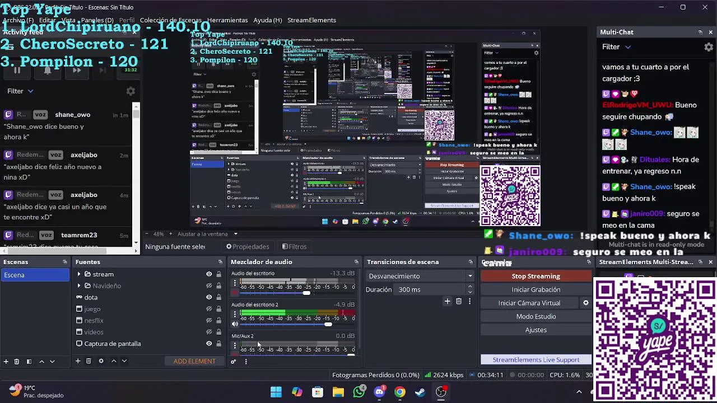Screen dimensions: 717x403
Task: Expand the stream source group
Action: pyautogui.click(x=79, y=274)
